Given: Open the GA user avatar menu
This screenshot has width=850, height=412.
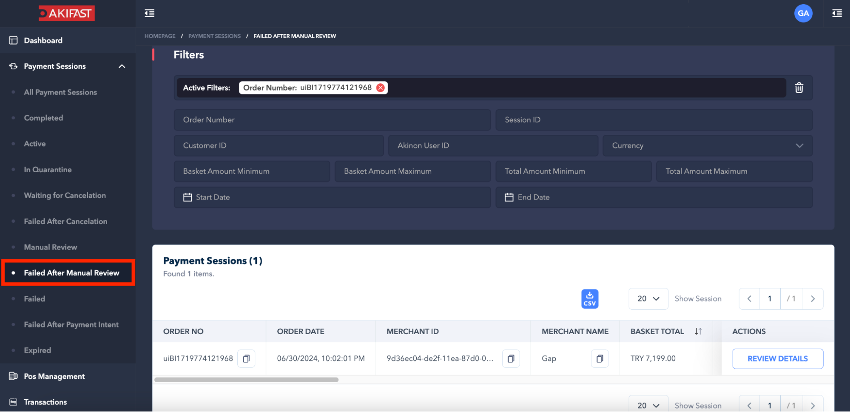Looking at the screenshot, I should [803, 13].
